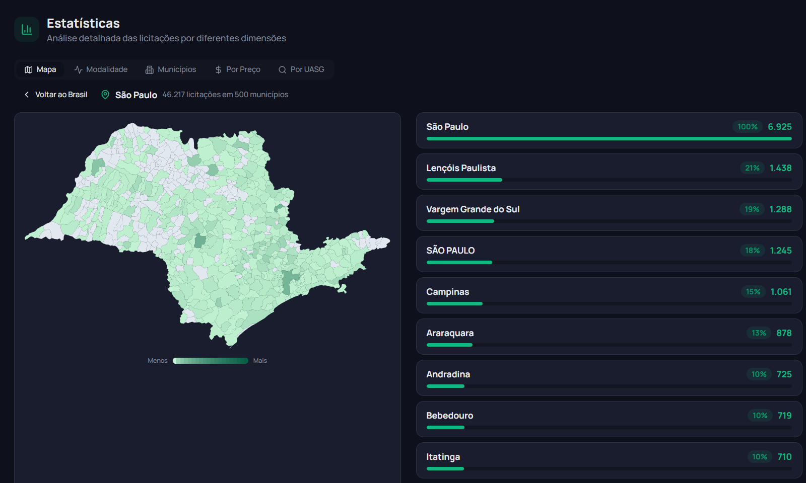The height and width of the screenshot is (483, 806).
Task: Select the uppercase SÃO PAULO 1.245 card
Action: [x=609, y=254]
